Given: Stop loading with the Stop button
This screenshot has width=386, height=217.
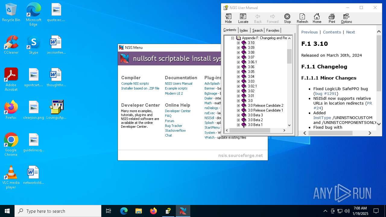Looking at the screenshot, I should [287, 18].
